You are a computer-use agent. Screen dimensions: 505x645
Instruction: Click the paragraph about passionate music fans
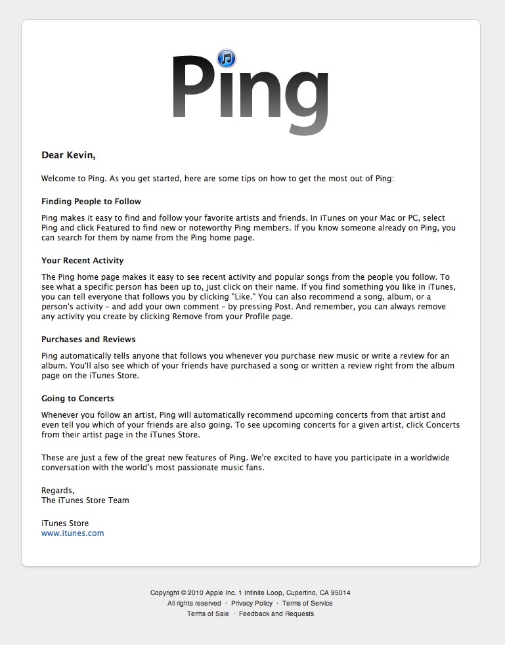pyautogui.click(x=246, y=462)
